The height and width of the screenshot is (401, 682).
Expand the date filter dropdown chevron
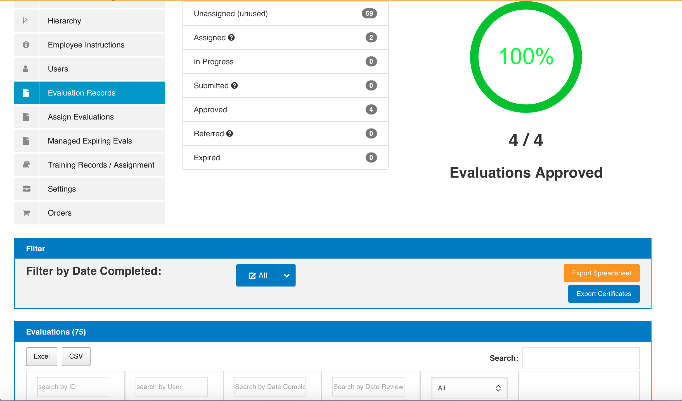pos(286,275)
